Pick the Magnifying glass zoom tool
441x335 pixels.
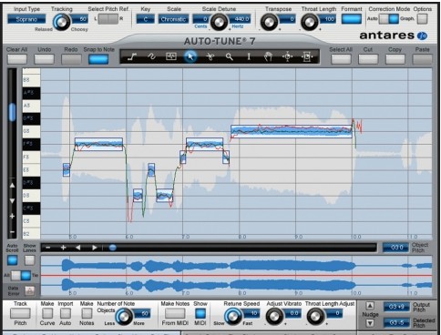click(x=230, y=56)
